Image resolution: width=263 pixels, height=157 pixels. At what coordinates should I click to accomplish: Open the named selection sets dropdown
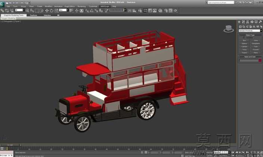[x=118, y=10]
